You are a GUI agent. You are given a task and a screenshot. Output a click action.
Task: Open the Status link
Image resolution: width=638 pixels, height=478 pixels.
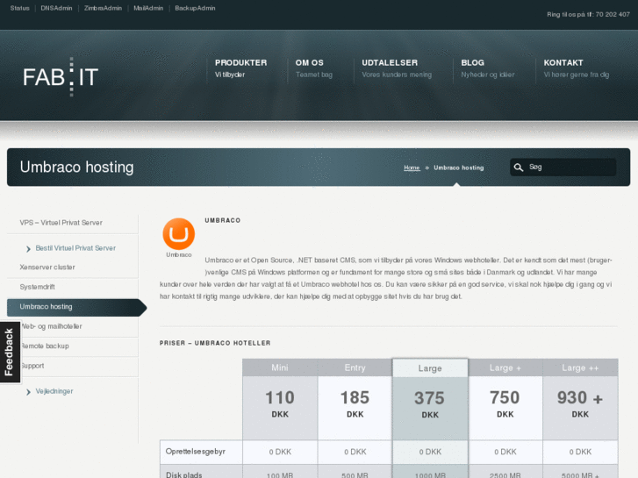pos(19,8)
